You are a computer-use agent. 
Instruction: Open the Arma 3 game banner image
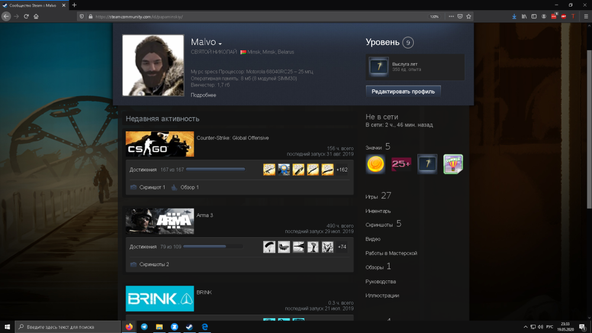pos(160,221)
